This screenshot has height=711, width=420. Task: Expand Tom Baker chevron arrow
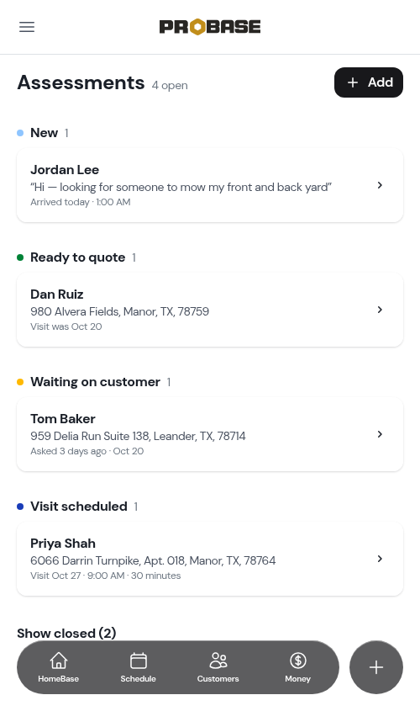380,434
